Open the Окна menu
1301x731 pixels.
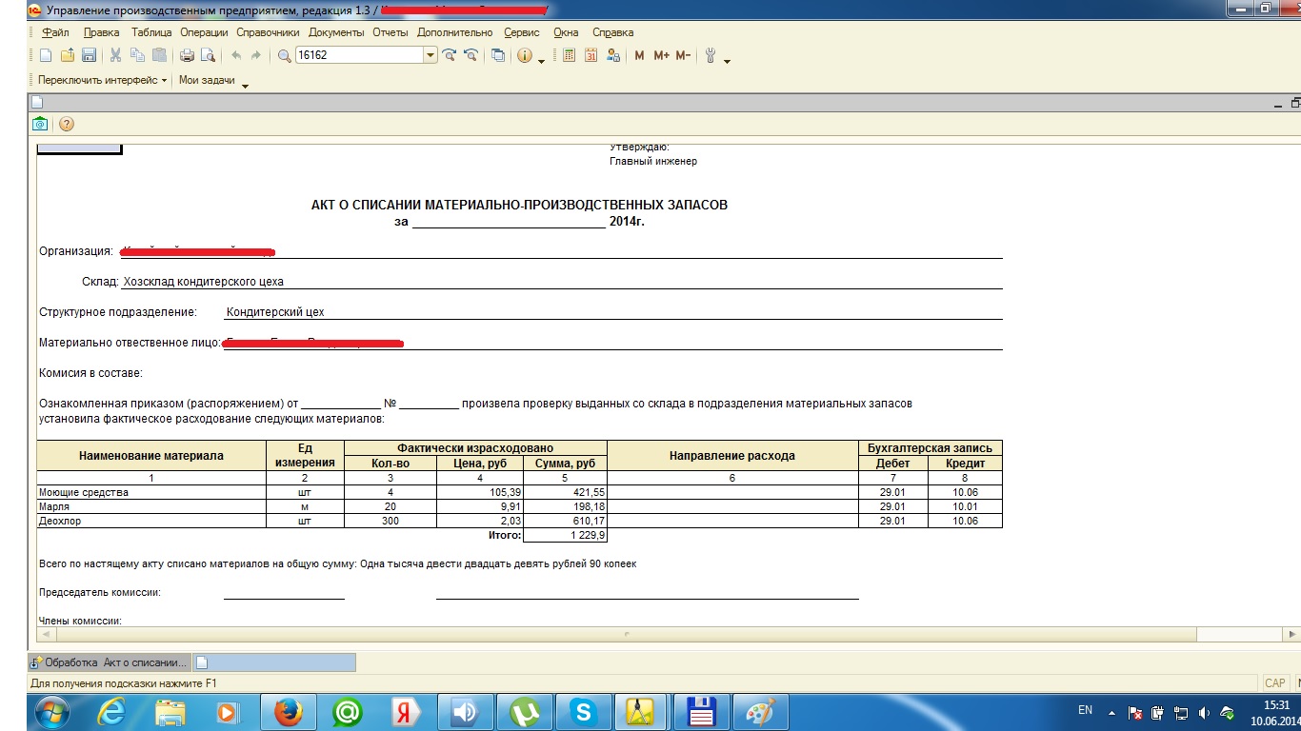pyautogui.click(x=566, y=32)
